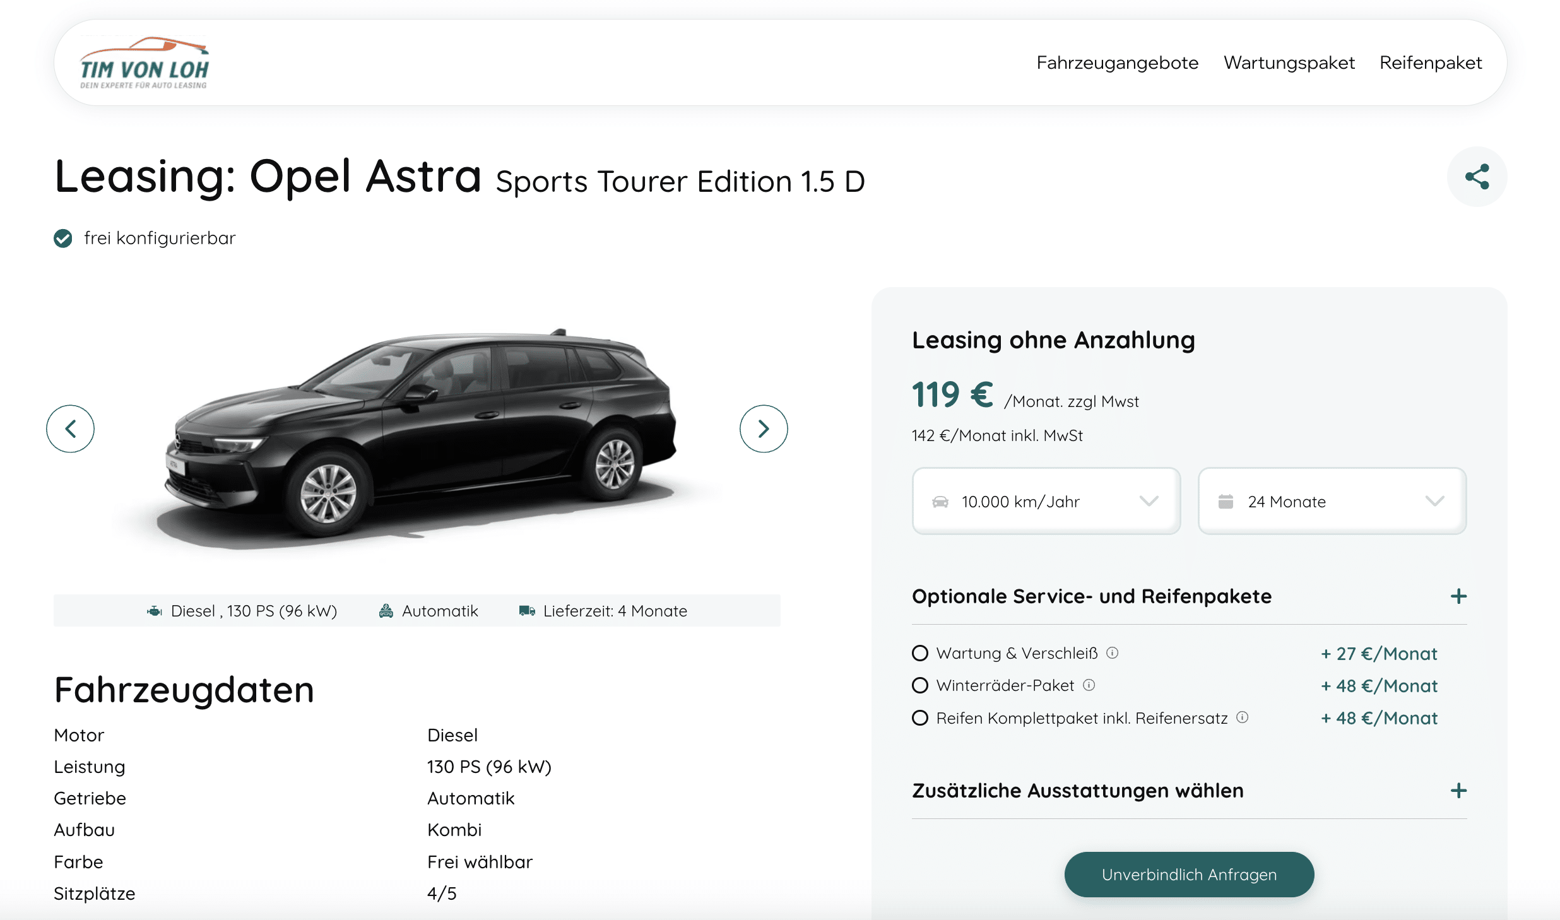Click the Reifen Komplettpaket + 48 €/Monat price
1560x920 pixels.
click(1379, 718)
